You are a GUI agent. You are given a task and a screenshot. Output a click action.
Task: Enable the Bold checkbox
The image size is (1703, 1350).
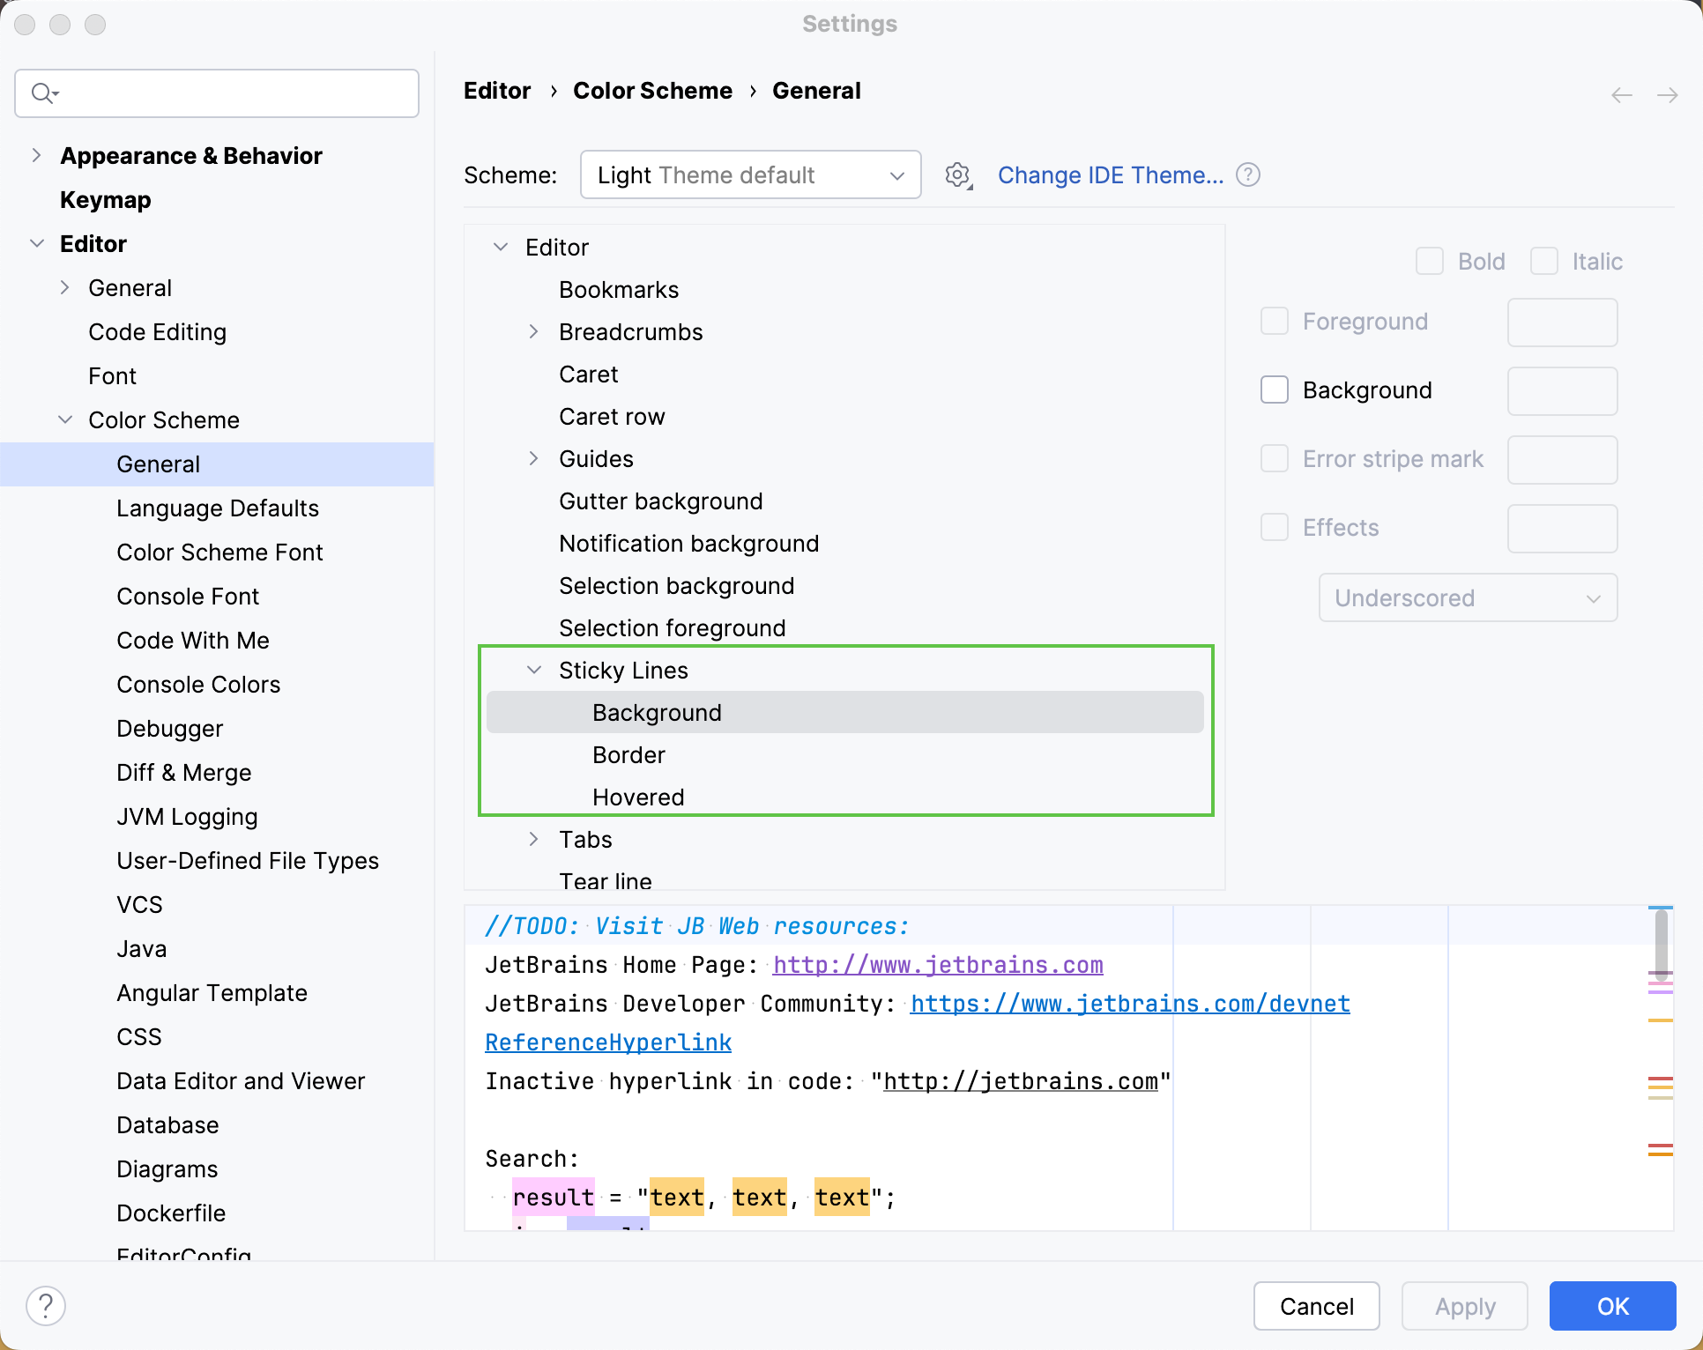coord(1430,261)
